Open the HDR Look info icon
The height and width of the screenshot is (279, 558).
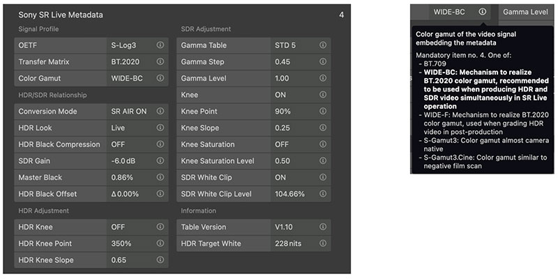[x=160, y=128]
